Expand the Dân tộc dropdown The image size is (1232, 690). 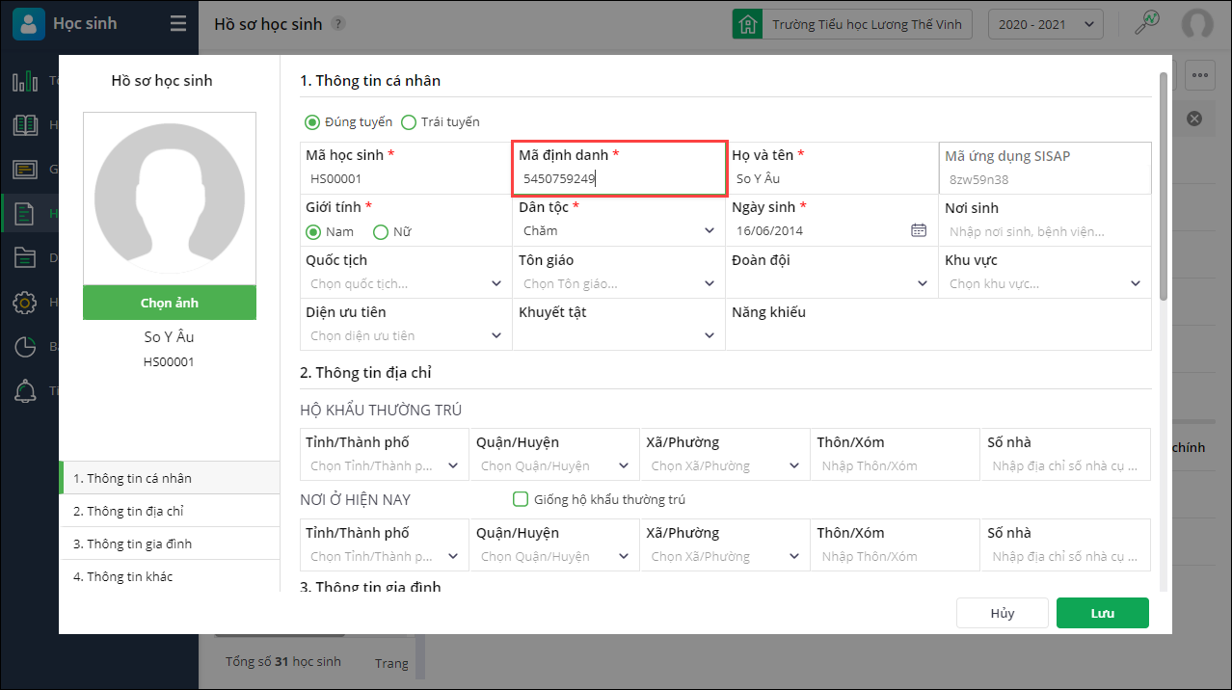click(x=619, y=231)
